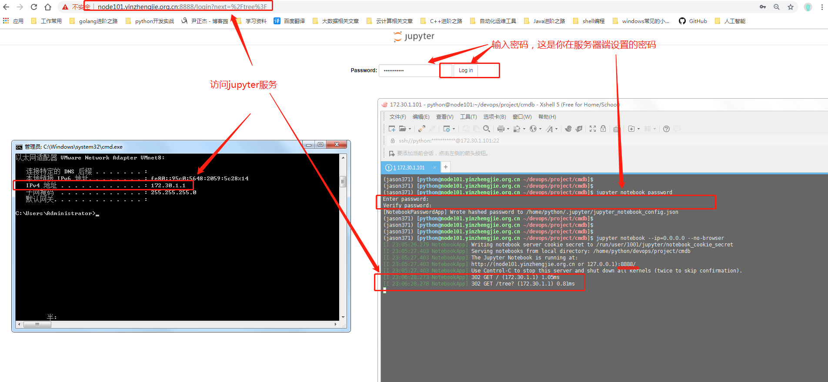Open the 工具(T) menu in Xshell
The height and width of the screenshot is (382, 828).
tap(468, 117)
